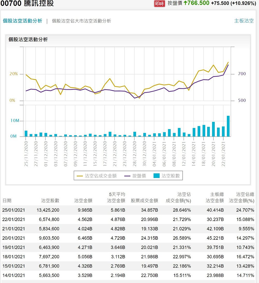Viewport: 259px width, 283px height.
Task: Click the 5.056B short amount value
Action: pos(85,257)
